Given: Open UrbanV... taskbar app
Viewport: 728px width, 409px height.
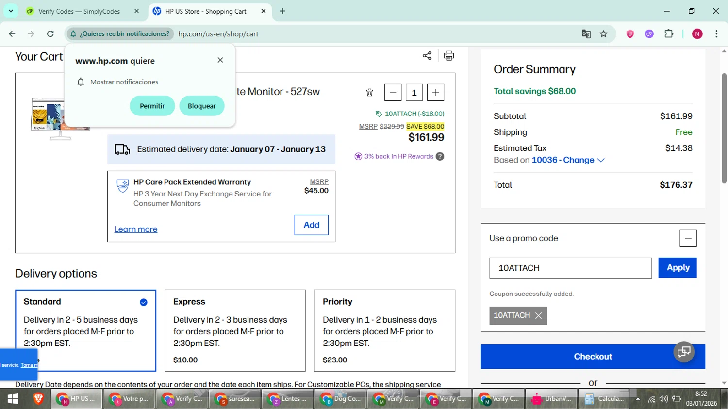Looking at the screenshot, I should 551,399.
